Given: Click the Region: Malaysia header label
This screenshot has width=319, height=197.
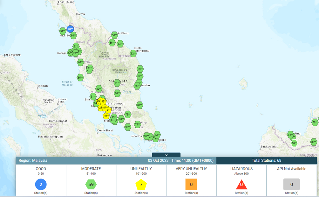Looking at the screenshot, I should point(33,160).
